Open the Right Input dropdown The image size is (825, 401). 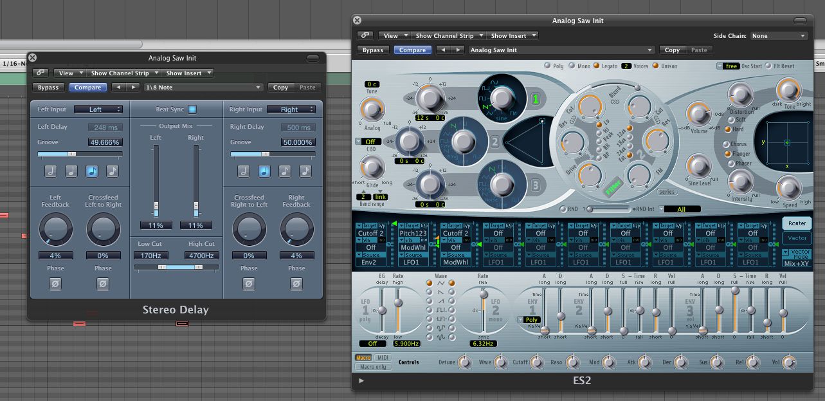291,109
